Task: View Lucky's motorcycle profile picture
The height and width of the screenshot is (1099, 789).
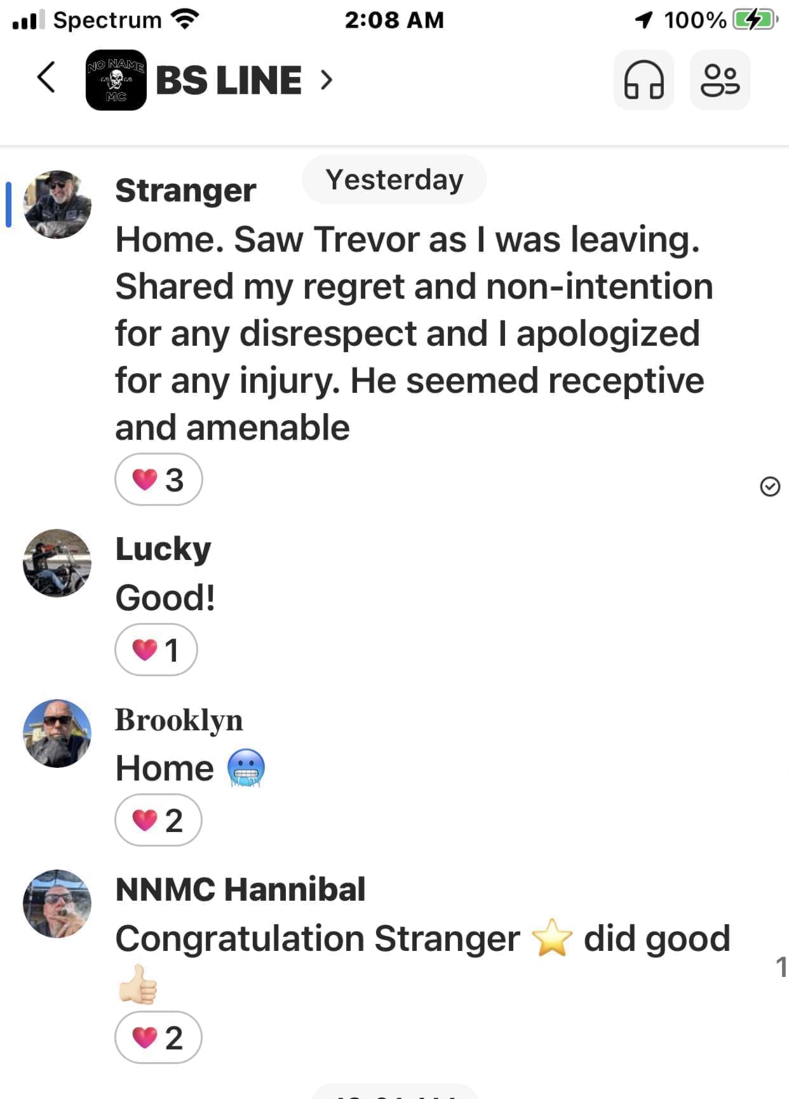Action: pos(57,563)
